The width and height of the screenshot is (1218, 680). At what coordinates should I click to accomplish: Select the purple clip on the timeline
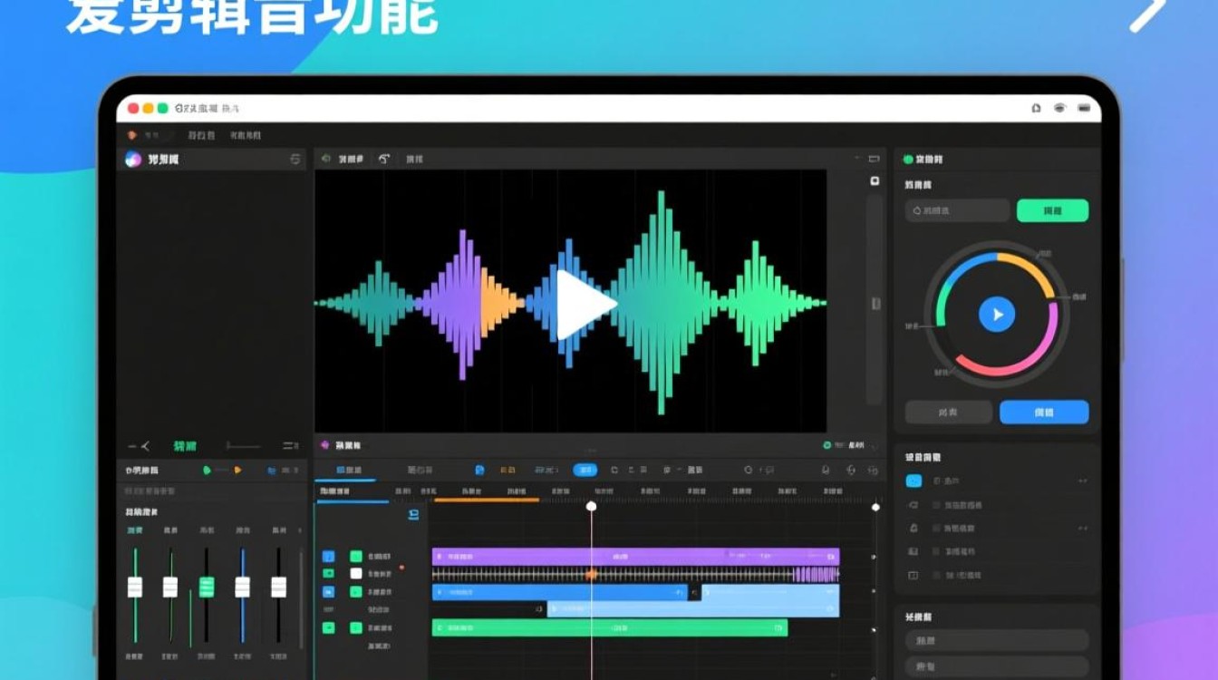point(636,556)
